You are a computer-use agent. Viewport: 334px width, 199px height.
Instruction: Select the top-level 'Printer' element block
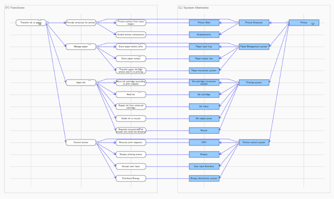[x=304, y=23]
